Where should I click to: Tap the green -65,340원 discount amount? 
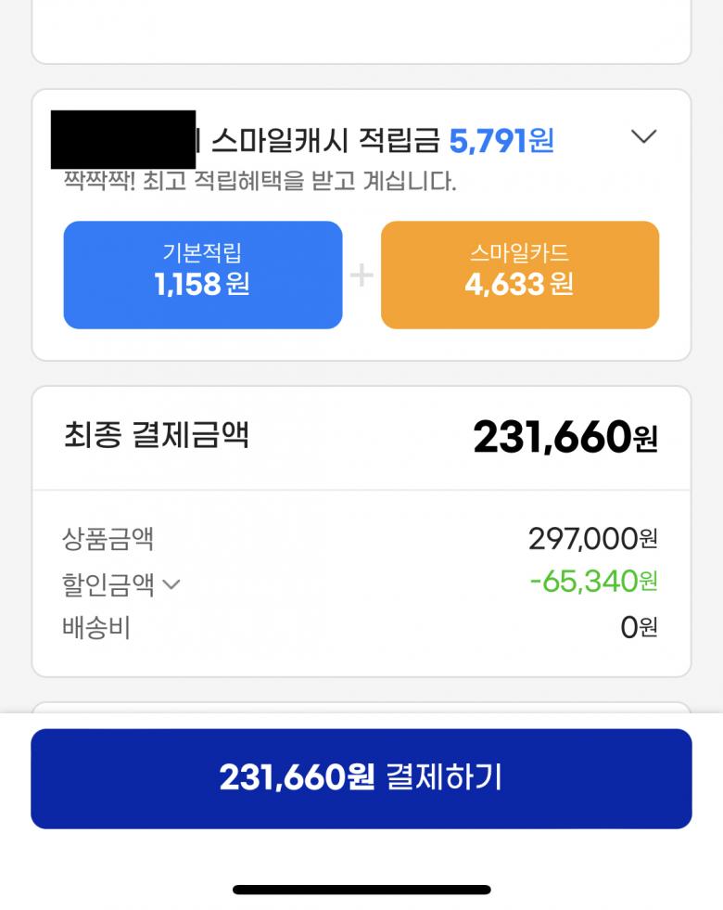[x=593, y=582]
